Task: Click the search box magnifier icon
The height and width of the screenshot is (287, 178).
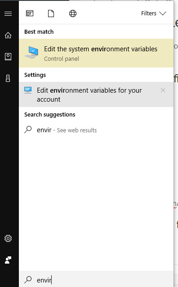Action: pyautogui.click(x=28, y=279)
